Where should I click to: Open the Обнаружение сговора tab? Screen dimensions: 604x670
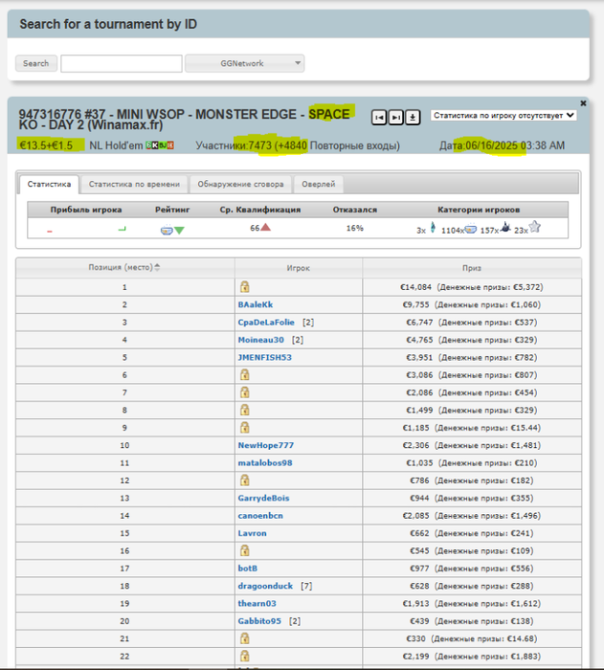click(240, 184)
